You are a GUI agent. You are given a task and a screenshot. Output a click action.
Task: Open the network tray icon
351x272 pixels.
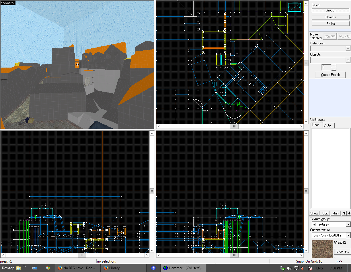pos(296,268)
